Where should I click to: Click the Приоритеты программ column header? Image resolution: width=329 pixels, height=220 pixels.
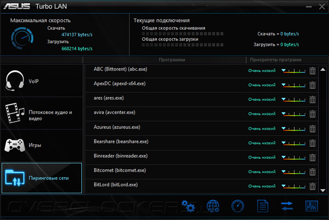click(x=276, y=60)
